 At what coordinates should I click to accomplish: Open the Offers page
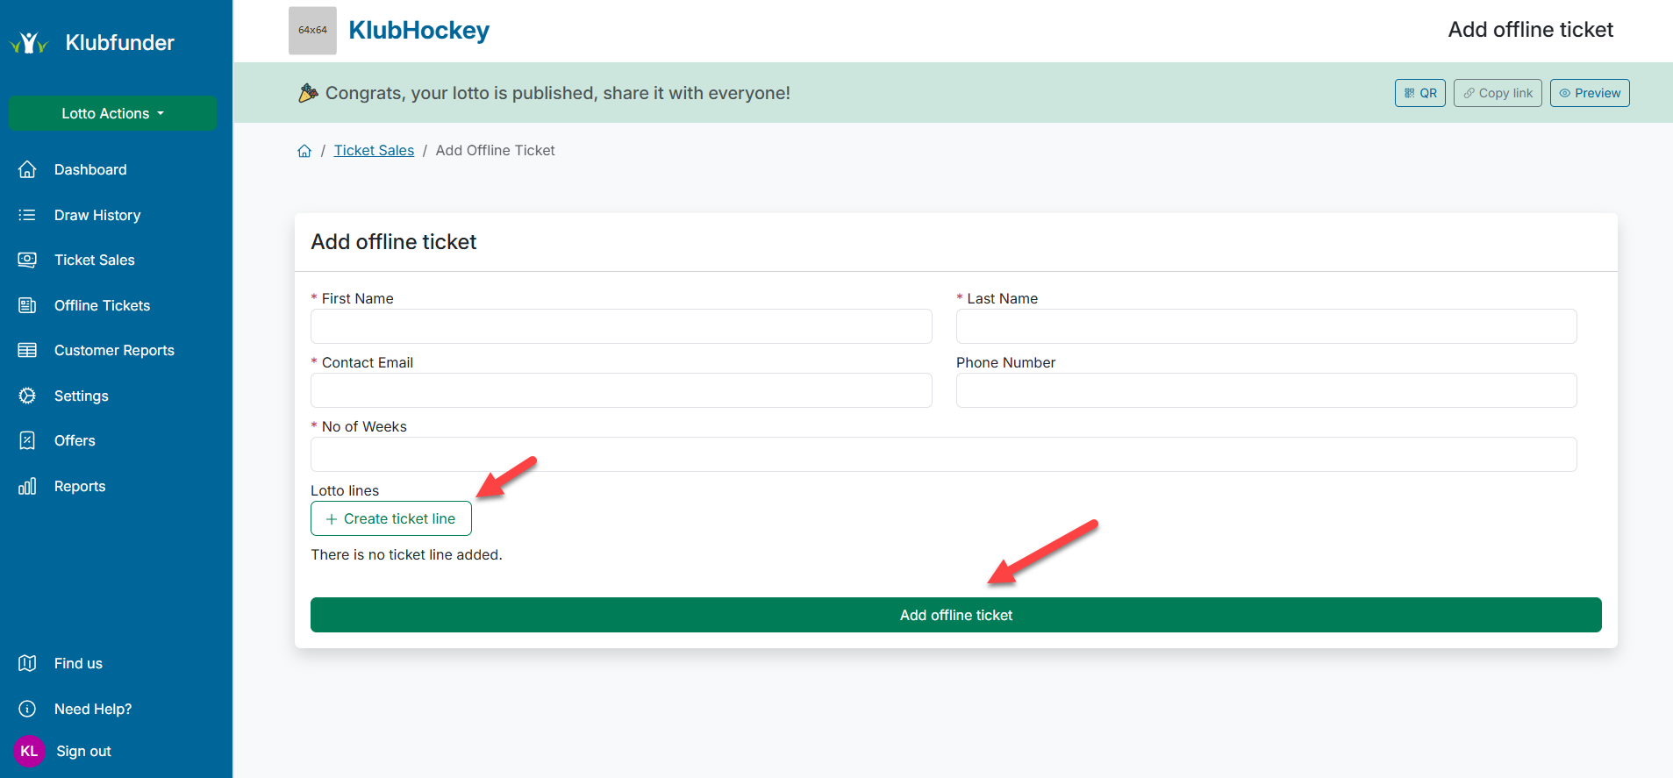pos(75,440)
